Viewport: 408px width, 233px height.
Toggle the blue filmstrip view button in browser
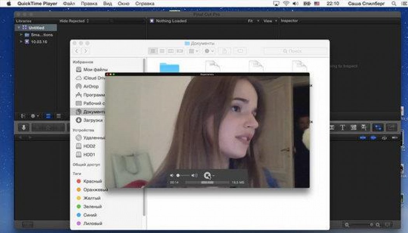pyautogui.click(x=49, y=116)
